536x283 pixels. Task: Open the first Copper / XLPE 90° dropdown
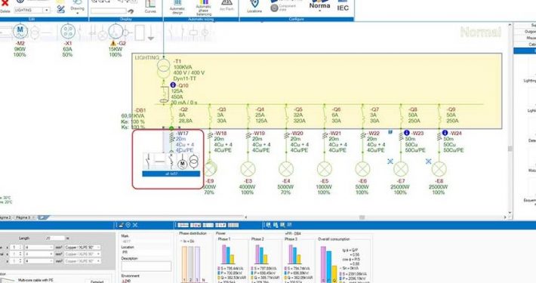[83, 247]
